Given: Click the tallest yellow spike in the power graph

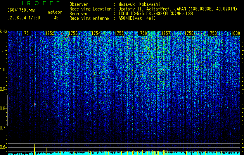Looking at the screenshot, I should coord(34,150).
